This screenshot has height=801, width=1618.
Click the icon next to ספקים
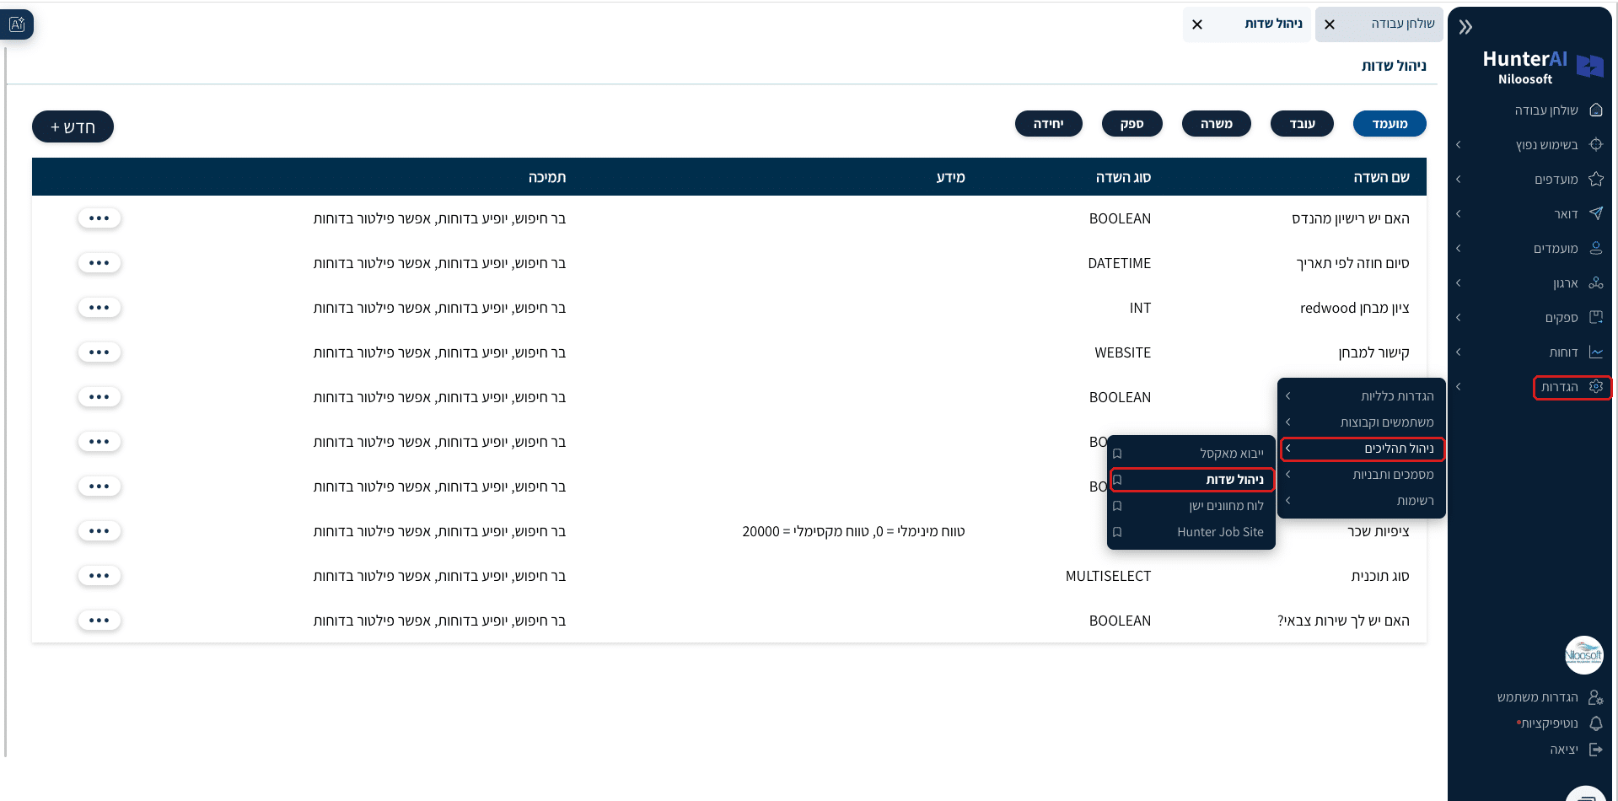coord(1595,317)
